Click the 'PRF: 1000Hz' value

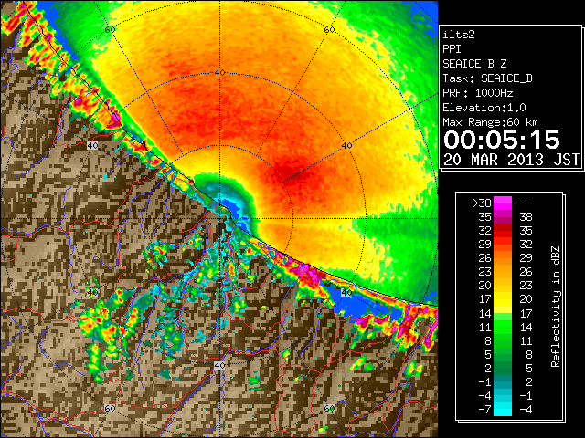(x=477, y=93)
